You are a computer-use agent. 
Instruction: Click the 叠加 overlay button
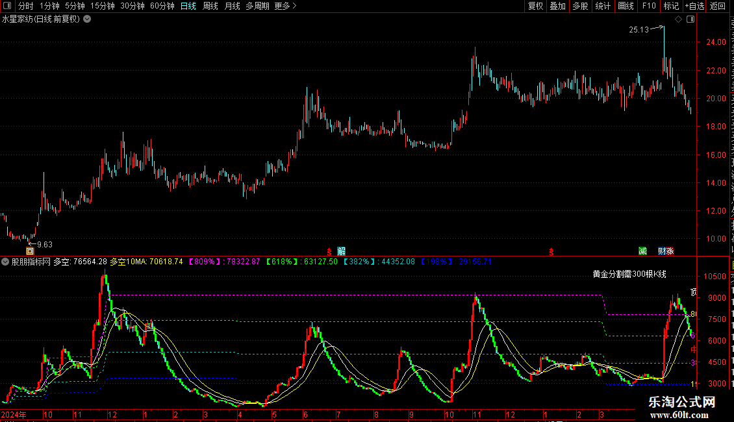point(557,6)
